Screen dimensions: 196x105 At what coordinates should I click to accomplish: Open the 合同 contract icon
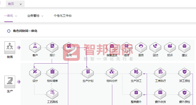(69, 47)
